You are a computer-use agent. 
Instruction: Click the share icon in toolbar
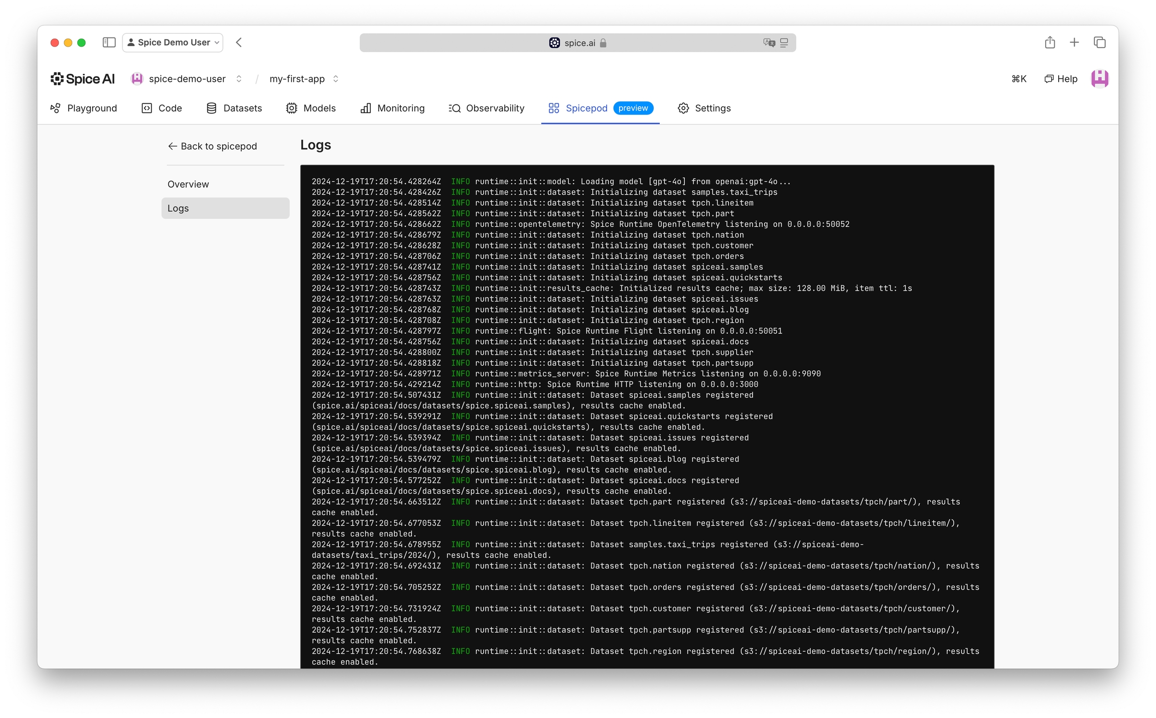(1050, 43)
